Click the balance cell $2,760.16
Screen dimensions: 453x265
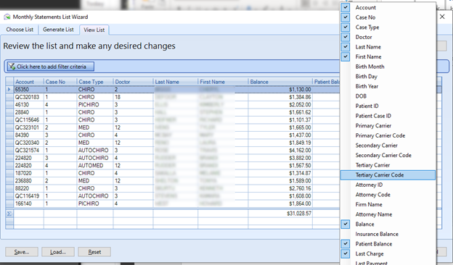pos(280,188)
